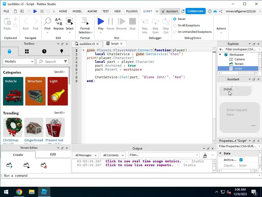Switch to the HOME ribbon tab
This screenshot has height=197, width=262.
pos(63,11)
